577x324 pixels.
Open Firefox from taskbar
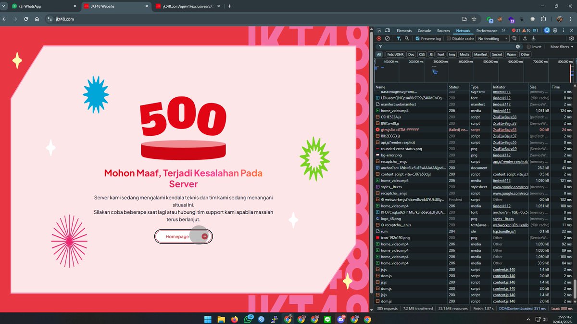click(x=235, y=319)
